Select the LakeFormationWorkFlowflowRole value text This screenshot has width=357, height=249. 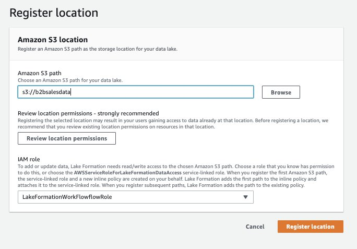66,197
